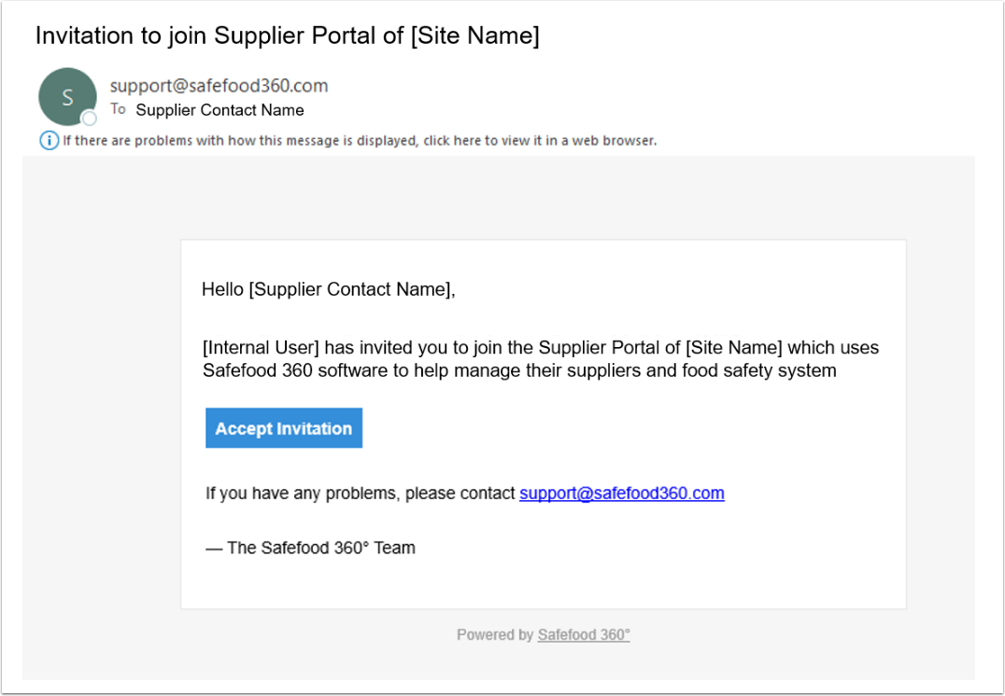Follow the Safefood 360° link in the footer
Image resolution: width=1005 pixels, height=696 pixels.
click(584, 635)
